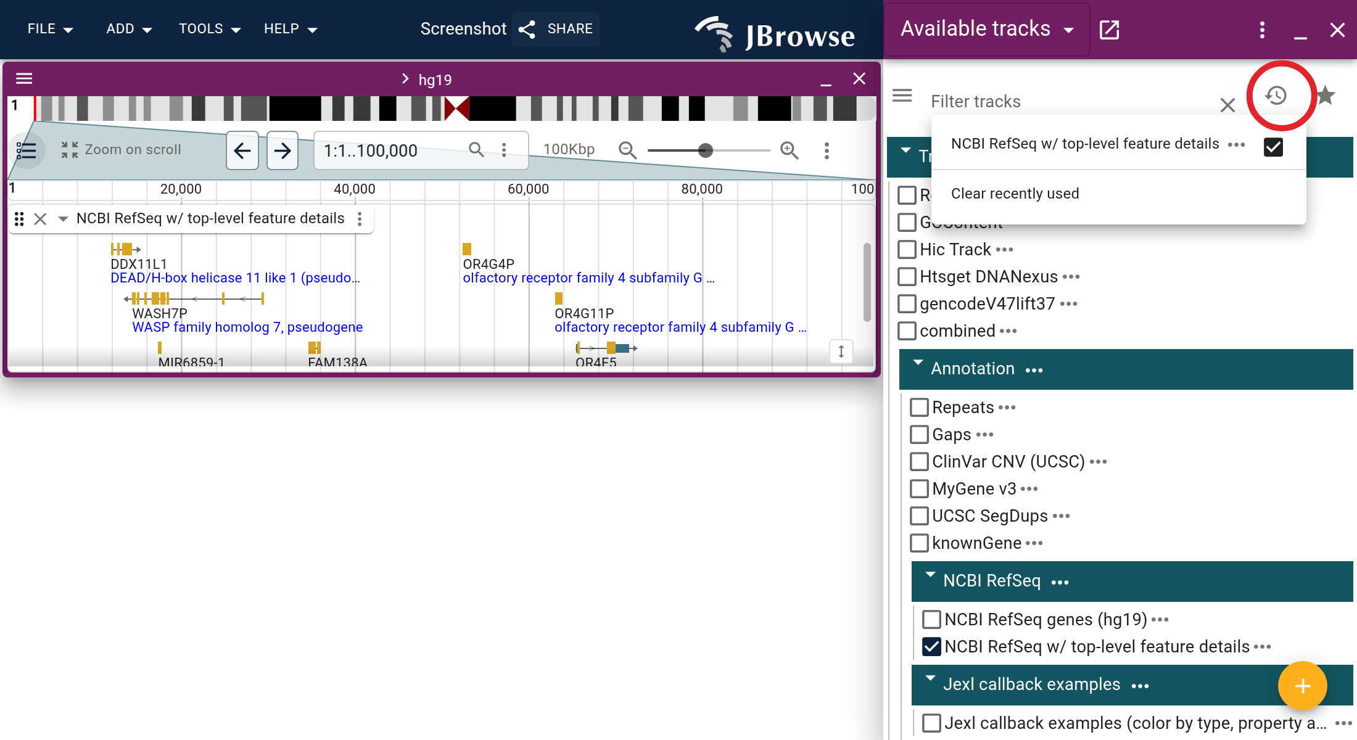This screenshot has height=740, width=1357.
Task: Open the Available tracks dropdown
Action: (x=987, y=30)
